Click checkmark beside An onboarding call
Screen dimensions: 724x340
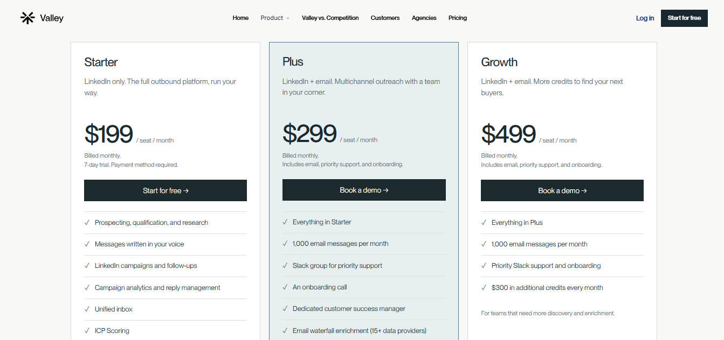pyautogui.click(x=285, y=287)
